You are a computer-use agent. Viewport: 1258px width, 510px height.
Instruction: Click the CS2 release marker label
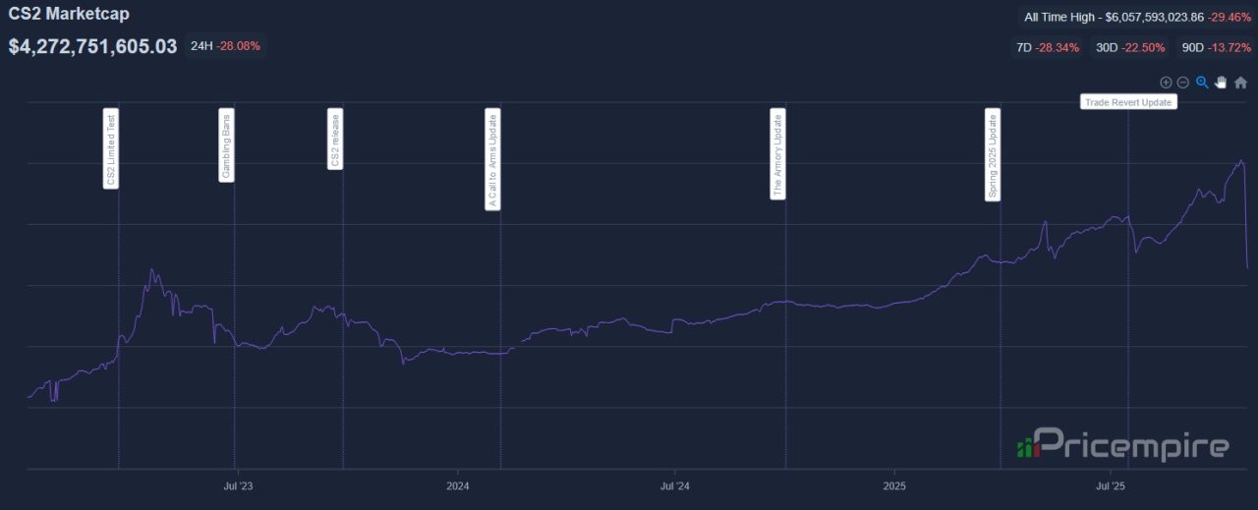coord(335,139)
